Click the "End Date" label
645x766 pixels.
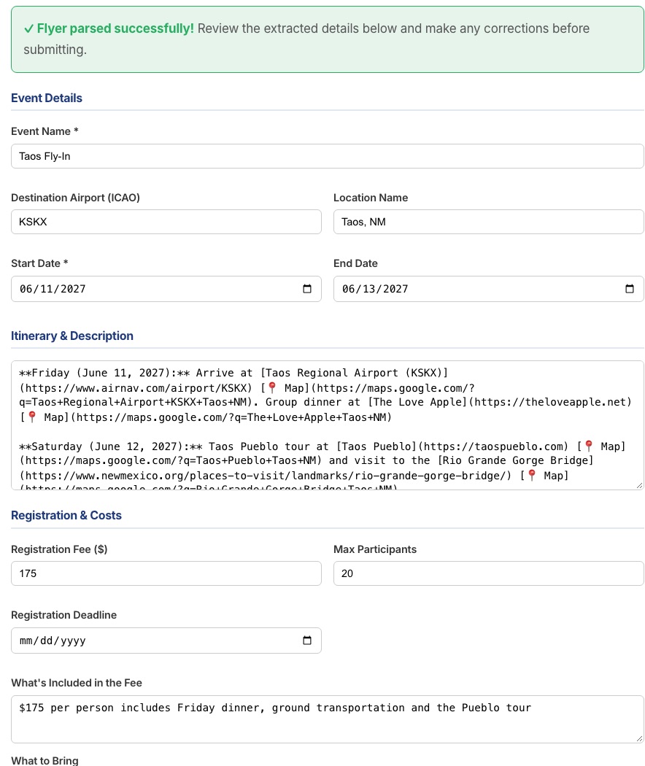(x=355, y=263)
